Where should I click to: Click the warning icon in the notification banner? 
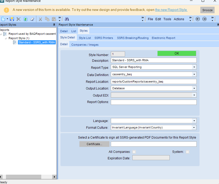[6, 10]
